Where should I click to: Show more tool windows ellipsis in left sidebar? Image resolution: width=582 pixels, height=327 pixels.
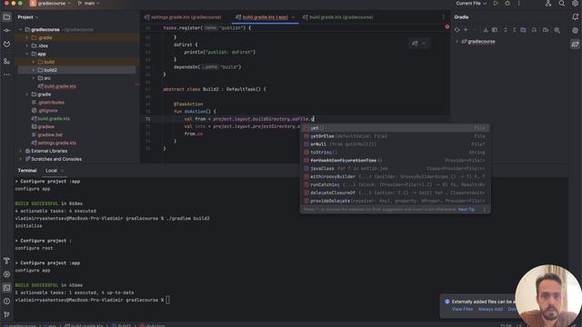(x=6, y=74)
